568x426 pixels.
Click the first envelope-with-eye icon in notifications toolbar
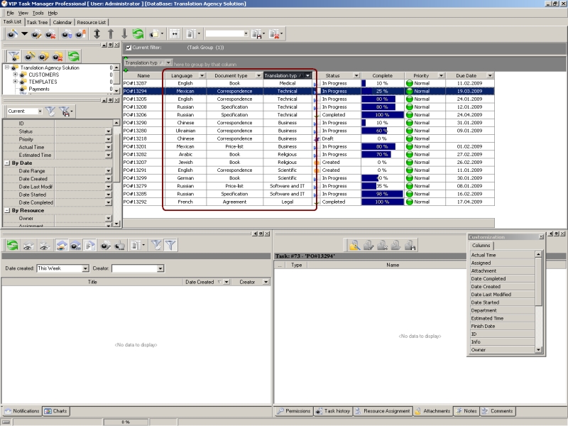coord(28,246)
